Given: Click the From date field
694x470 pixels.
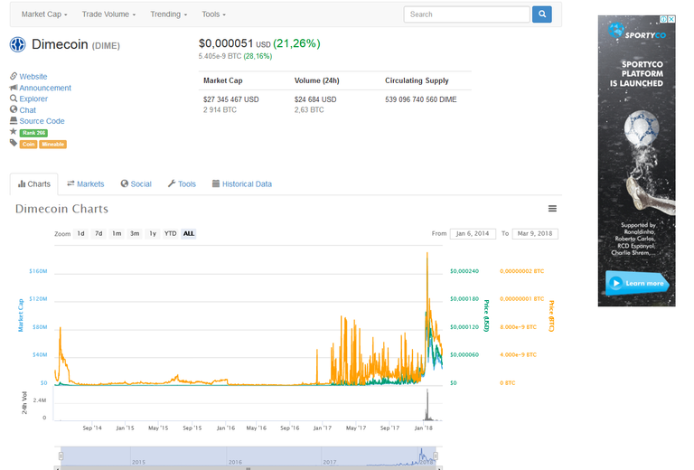Looking at the screenshot, I should click(x=473, y=234).
